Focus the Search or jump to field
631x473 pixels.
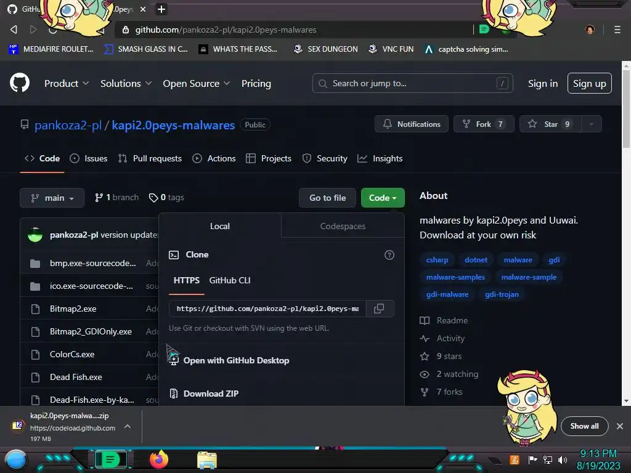(x=412, y=83)
